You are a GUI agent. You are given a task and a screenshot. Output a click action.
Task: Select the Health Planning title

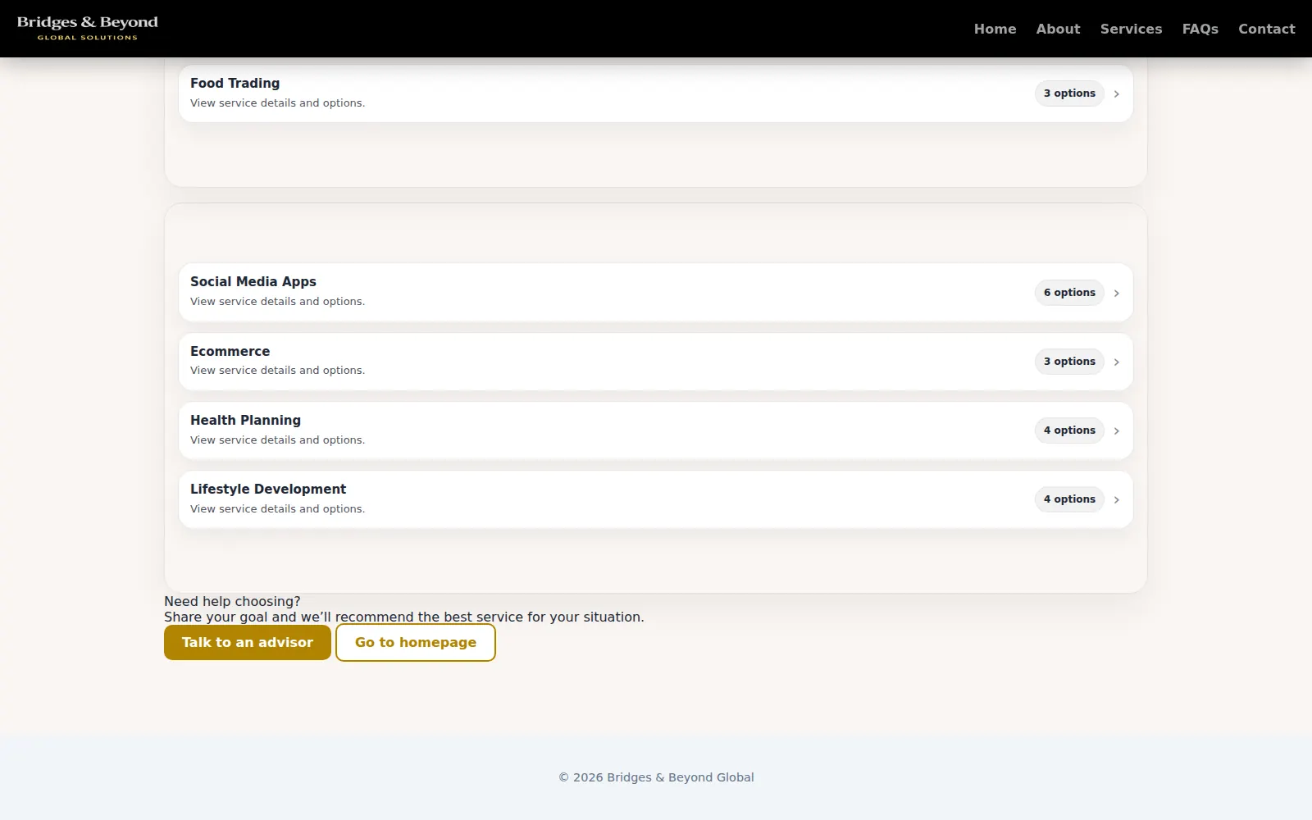click(245, 420)
